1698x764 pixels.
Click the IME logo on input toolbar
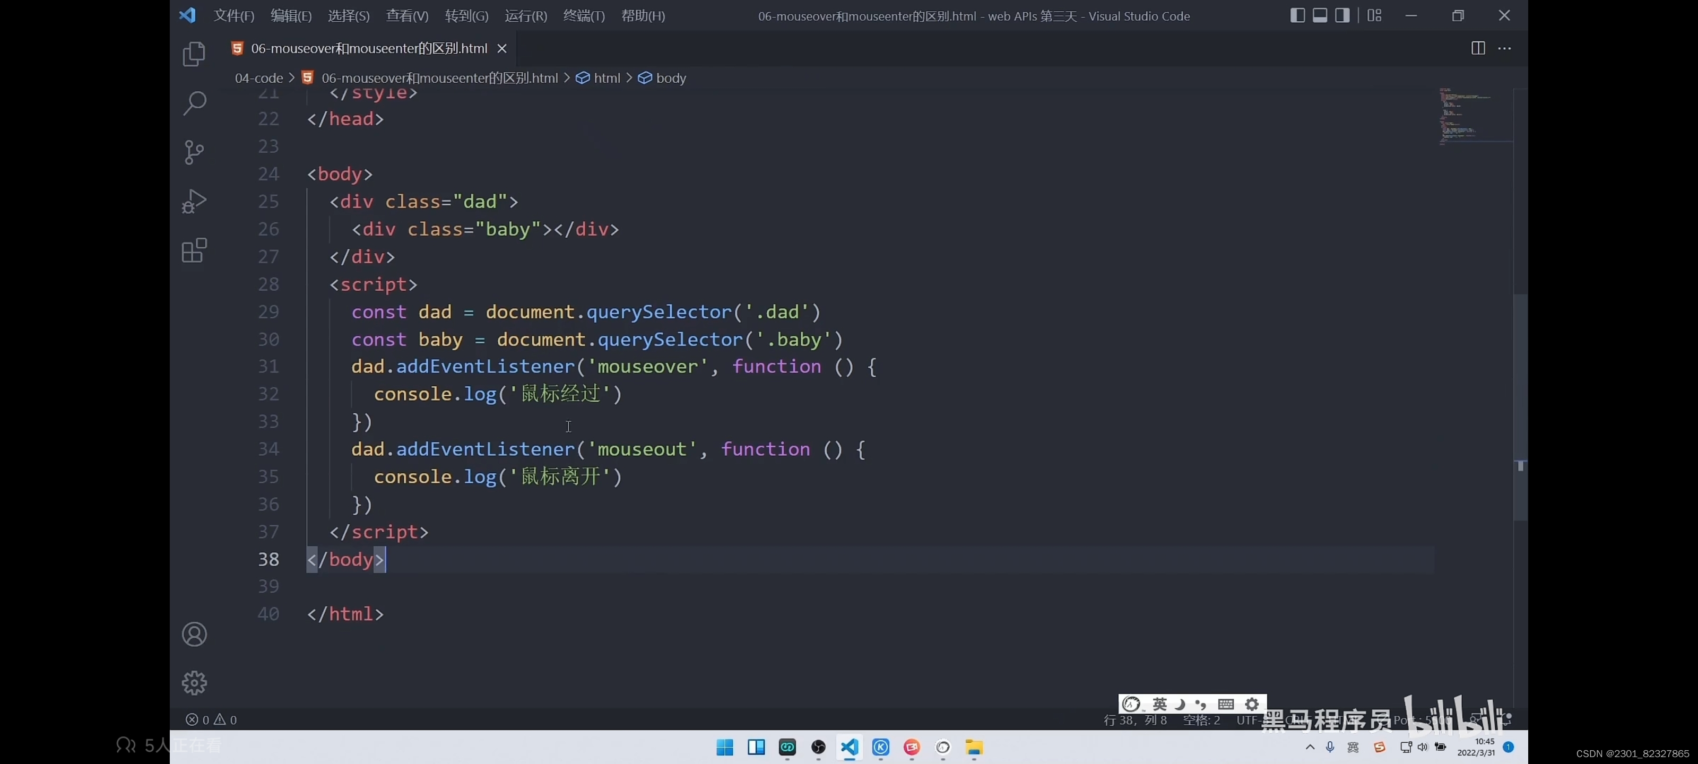coord(1131,704)
